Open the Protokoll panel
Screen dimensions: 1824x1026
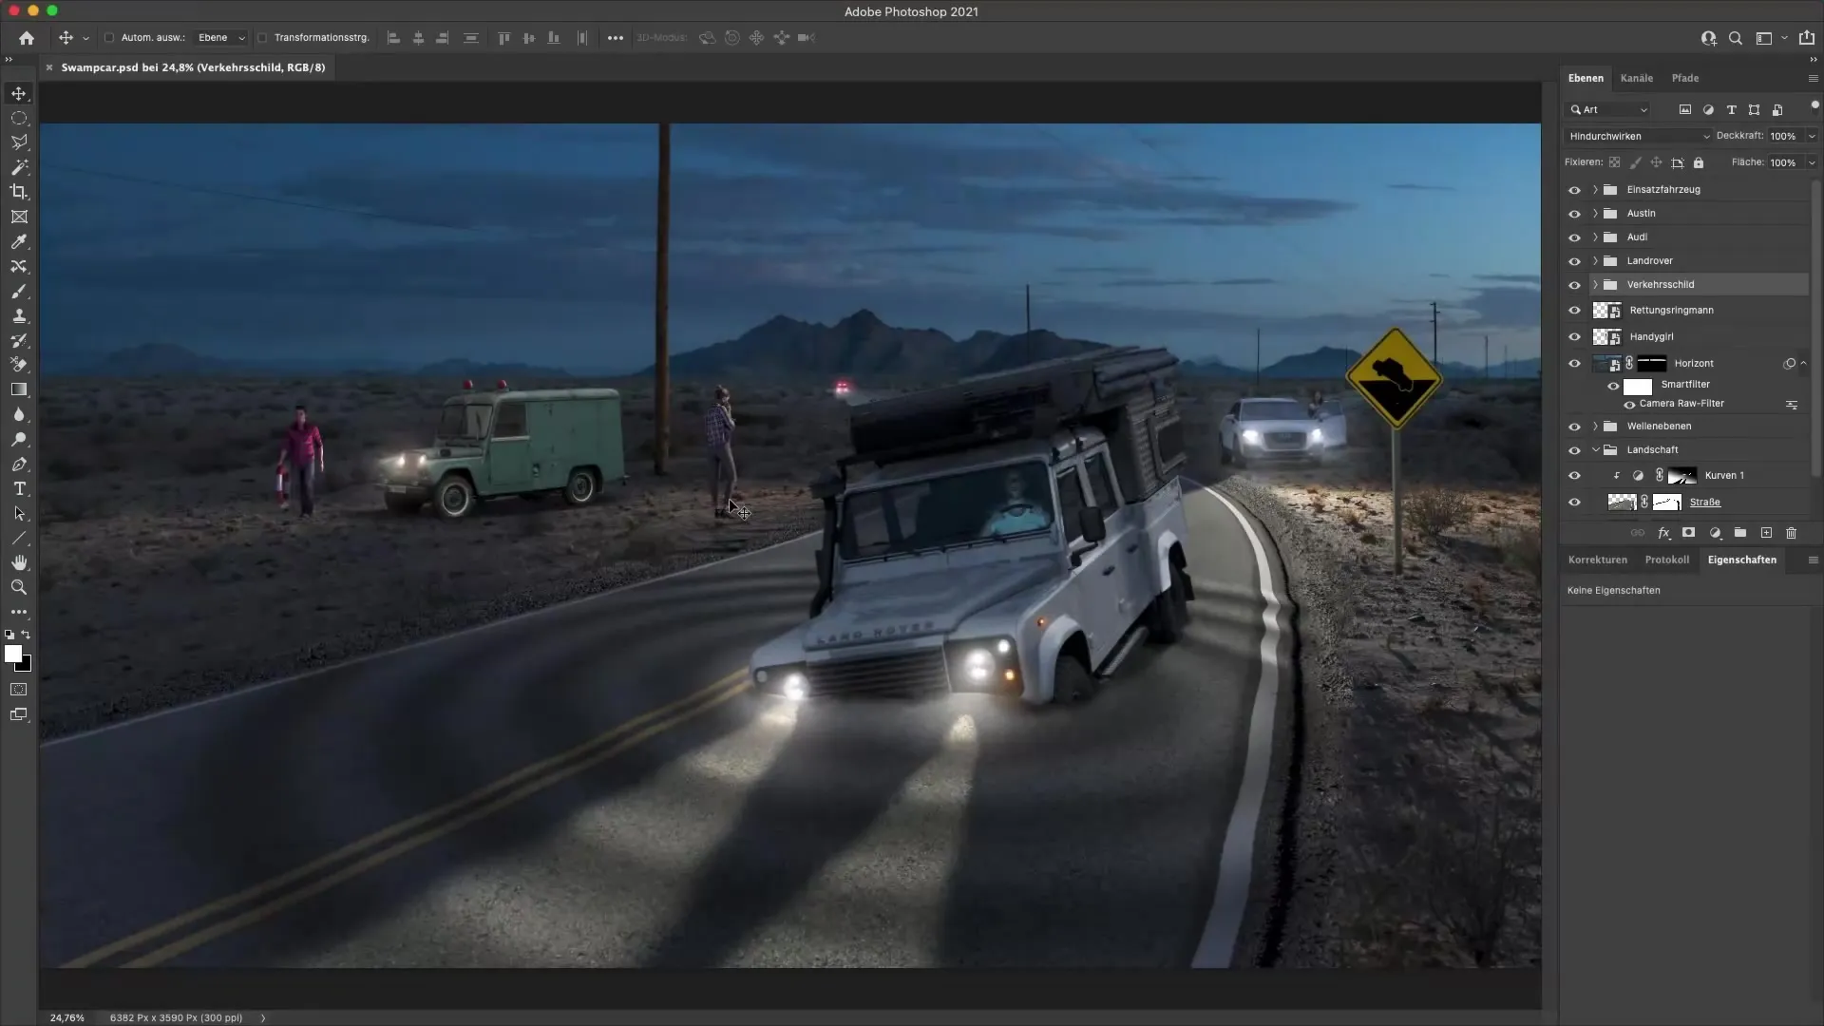1668,560
